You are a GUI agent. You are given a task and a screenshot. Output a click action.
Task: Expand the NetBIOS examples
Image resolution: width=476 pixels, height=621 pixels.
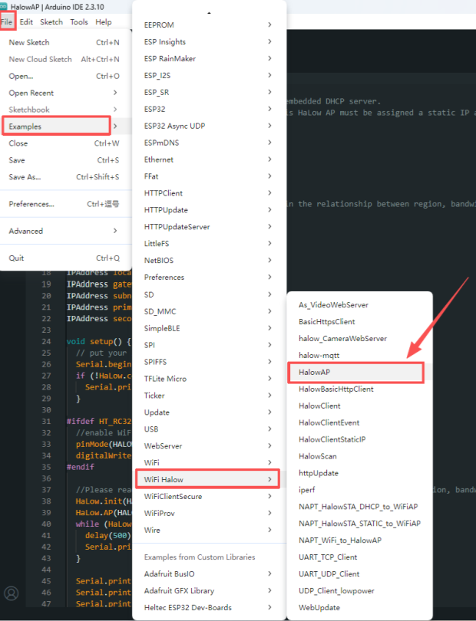209,260
